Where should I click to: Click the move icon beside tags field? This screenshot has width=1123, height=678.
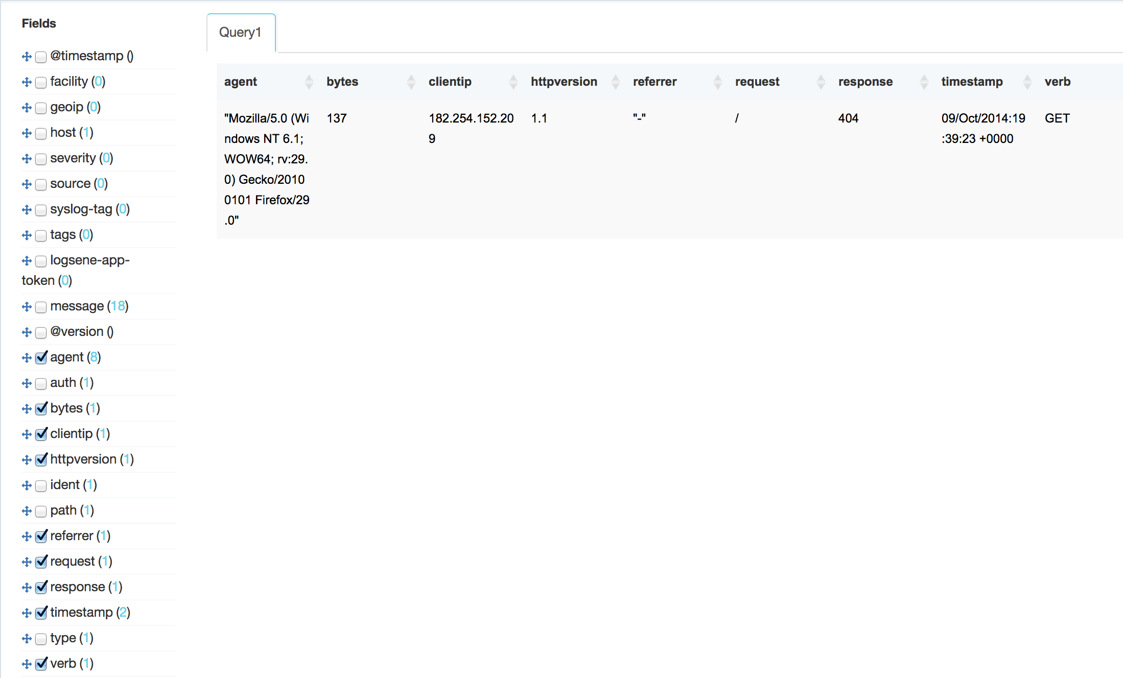click(27, 235)
